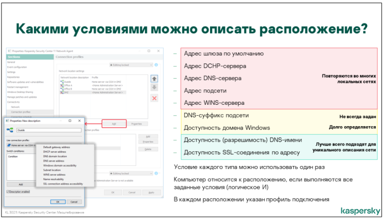Close the New description dialog
383x220 pixels.
click(79, 121)
